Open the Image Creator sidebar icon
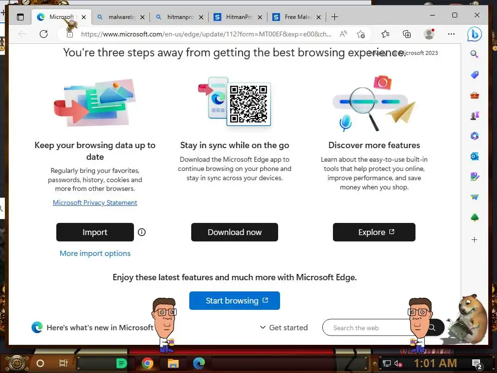This screenshot has width=497, height=373. point(475,177)
